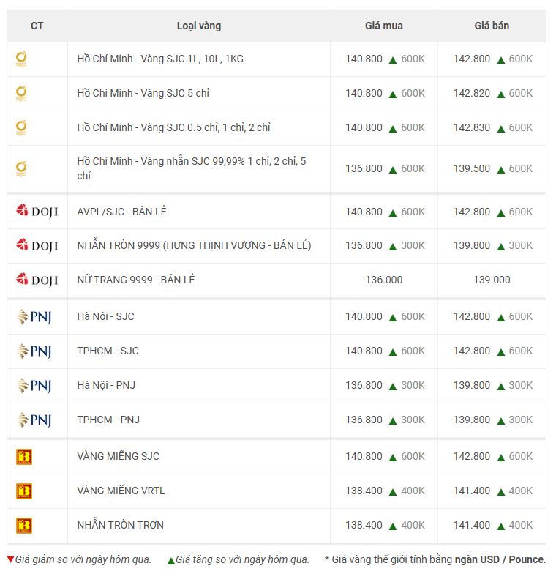The image size is (556, 574).
Task: Click the SJC logo in the Vàng SJC 5 chỉ row
Action: (22, 94)
